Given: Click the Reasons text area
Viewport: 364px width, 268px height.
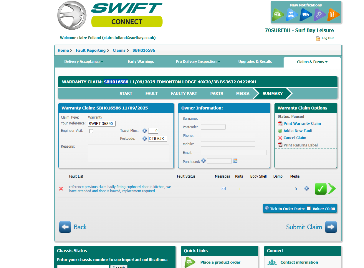Looking at the screenshot, I should tap(129, 153).
